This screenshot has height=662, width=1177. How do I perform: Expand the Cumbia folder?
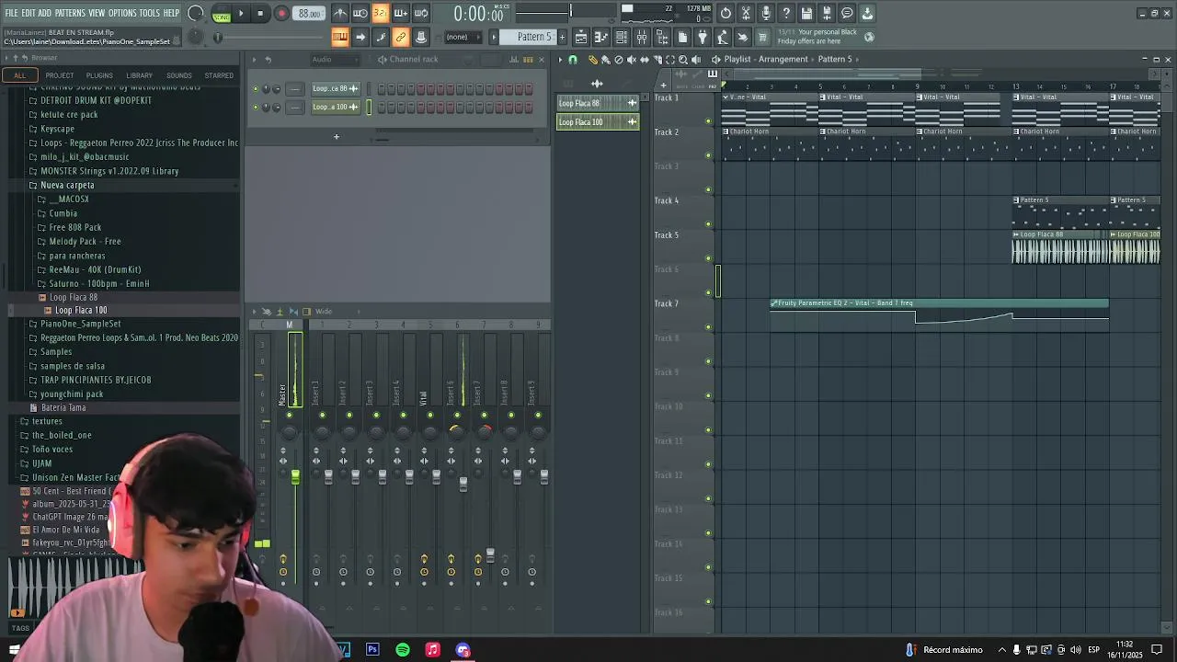63,213
